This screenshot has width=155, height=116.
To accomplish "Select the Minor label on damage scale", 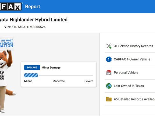I will 28,81.
